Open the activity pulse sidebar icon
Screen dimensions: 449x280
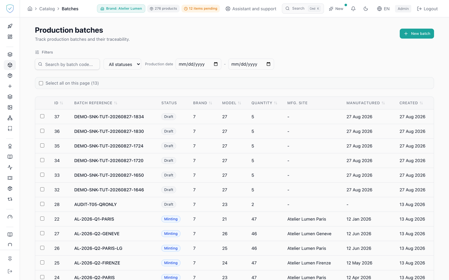(10, 167)
